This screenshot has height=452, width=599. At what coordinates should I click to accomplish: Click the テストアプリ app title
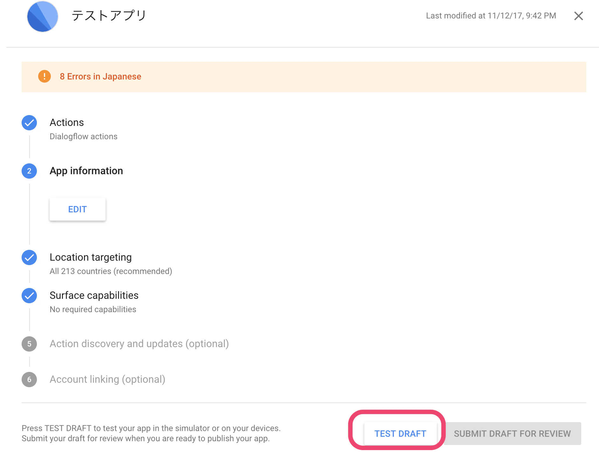[109, 16]
